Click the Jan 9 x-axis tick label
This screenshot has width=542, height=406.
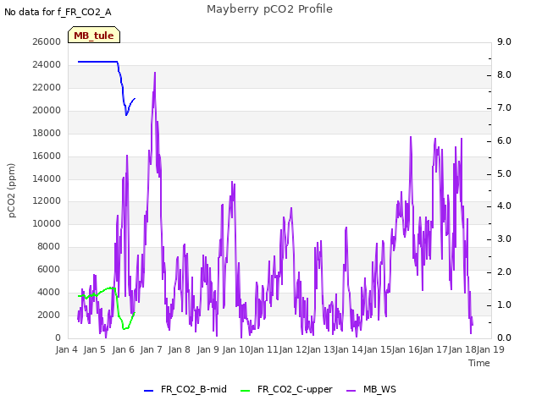click(x=207, y=349)
